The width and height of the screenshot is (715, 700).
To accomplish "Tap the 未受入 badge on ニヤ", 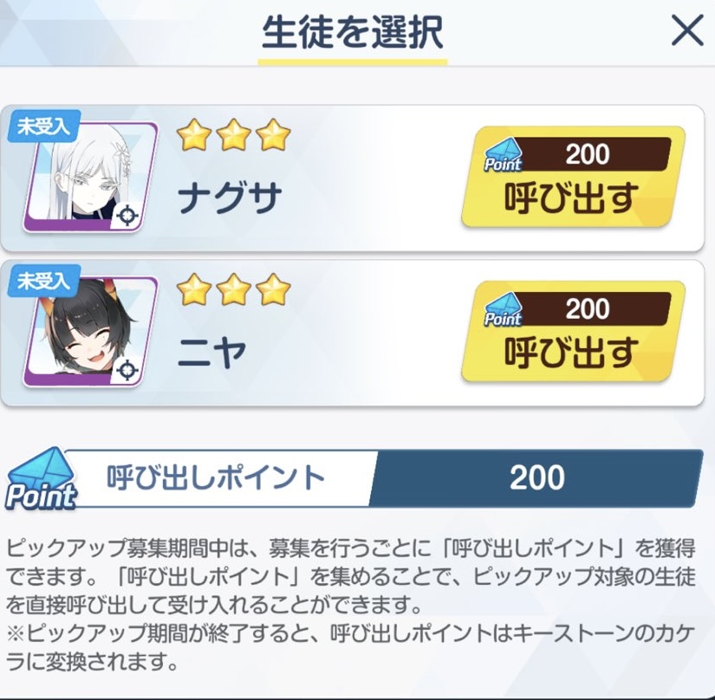I will tap(44, 282).
